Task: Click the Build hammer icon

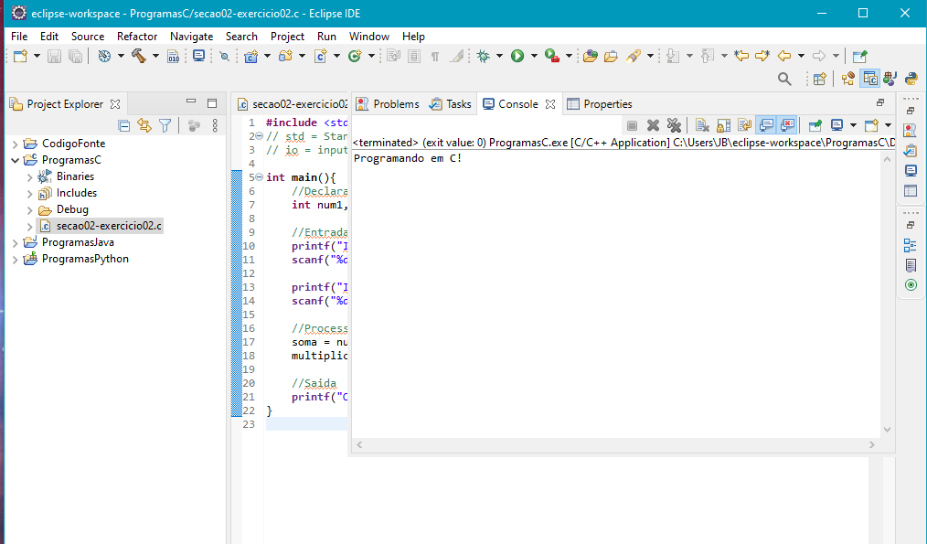Action: point(139,56)
